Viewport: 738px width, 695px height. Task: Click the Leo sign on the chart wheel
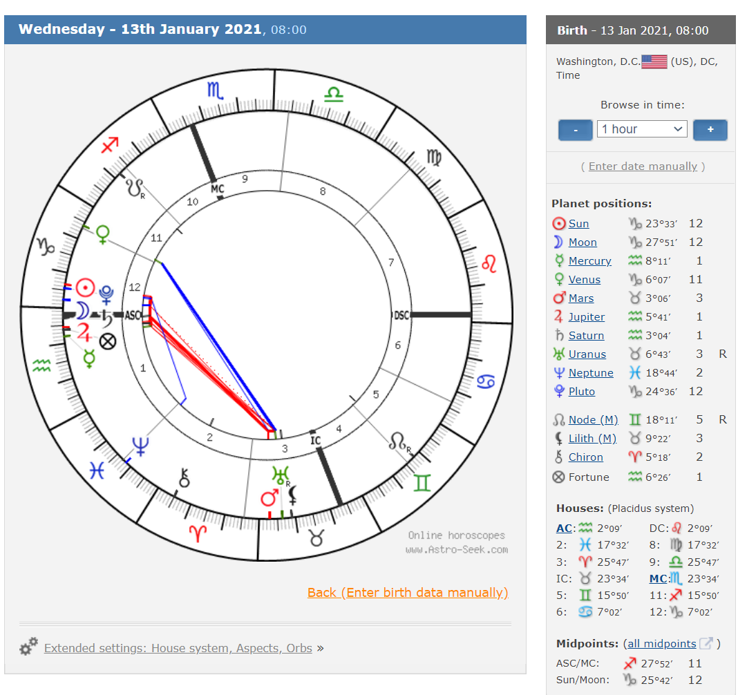(489, 264)
